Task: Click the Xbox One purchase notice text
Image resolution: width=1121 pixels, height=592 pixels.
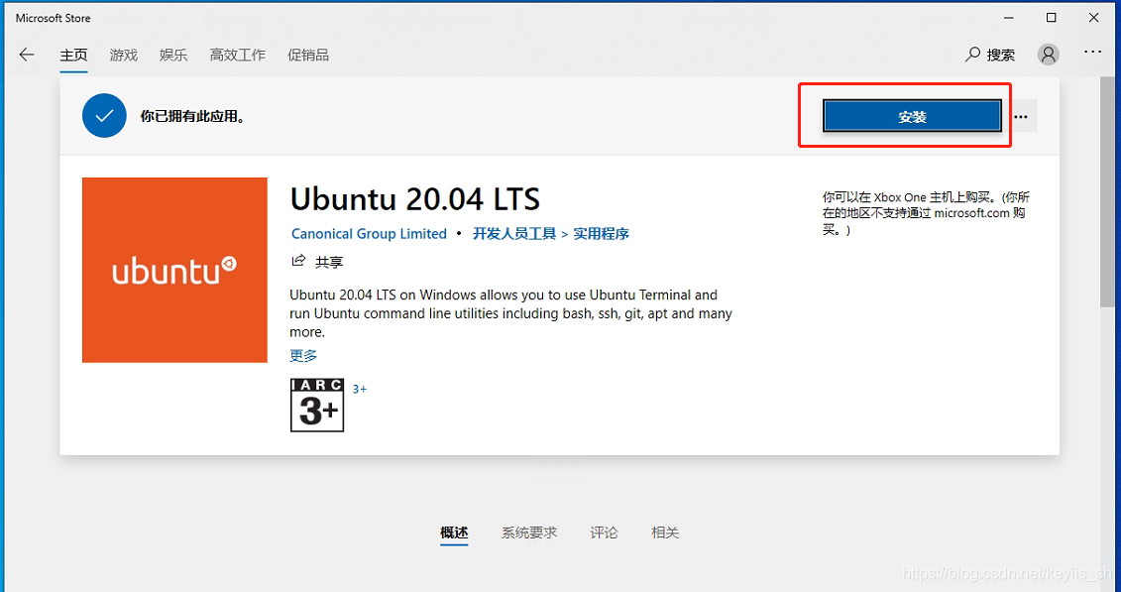Action: tap(927, 213)
